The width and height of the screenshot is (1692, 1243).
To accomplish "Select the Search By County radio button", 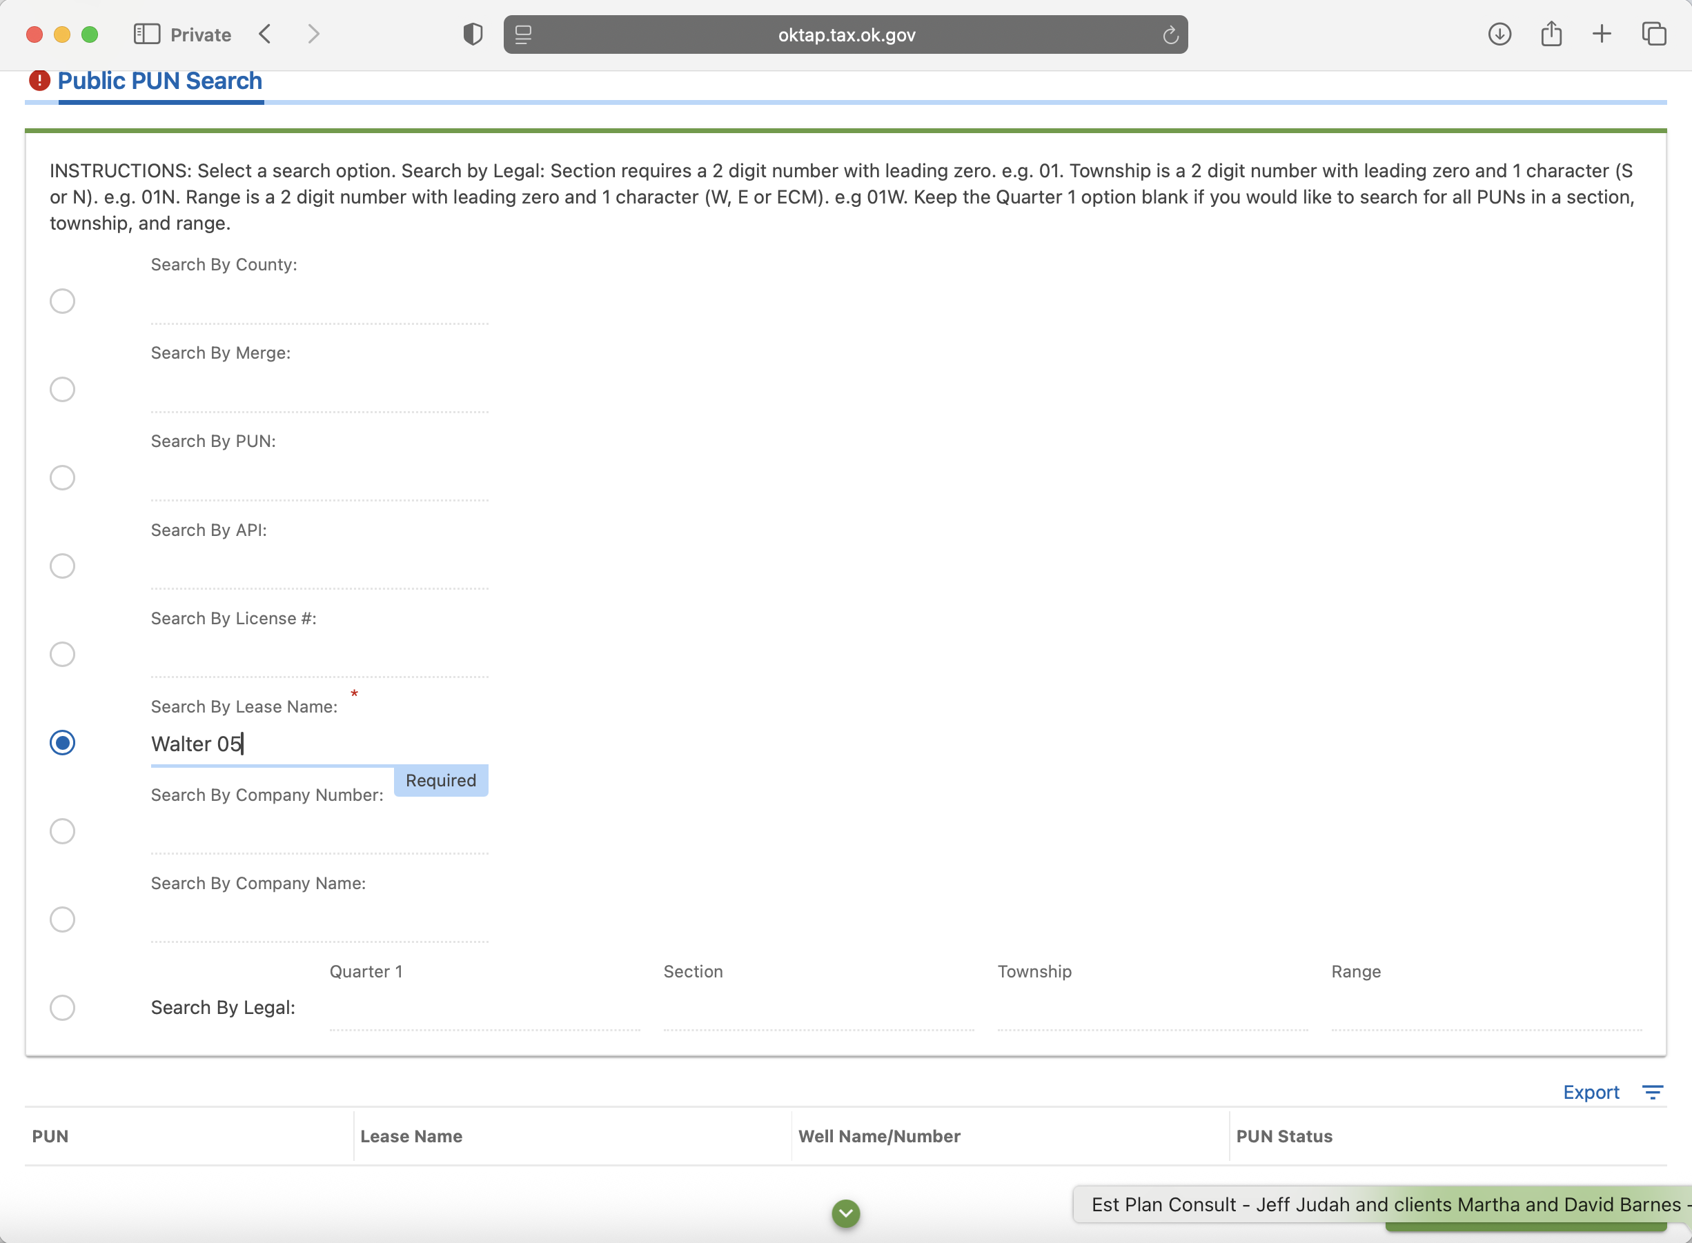I will pyautogui.click(x=63, y=301).
